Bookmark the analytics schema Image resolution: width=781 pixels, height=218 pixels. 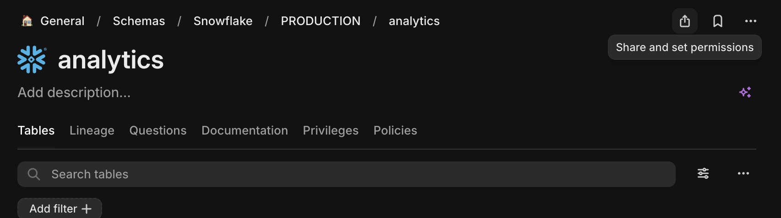pyautogui.click(x=717, y=21)
